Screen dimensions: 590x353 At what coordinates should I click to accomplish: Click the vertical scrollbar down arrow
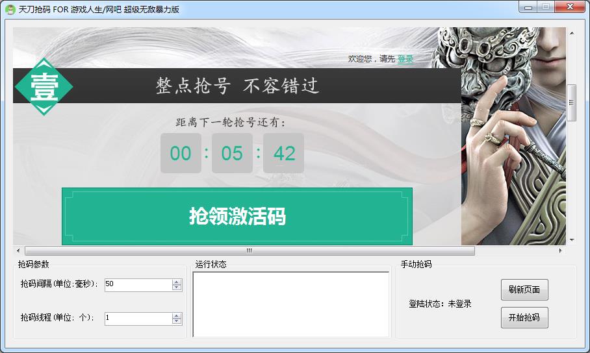pos(572,239)
